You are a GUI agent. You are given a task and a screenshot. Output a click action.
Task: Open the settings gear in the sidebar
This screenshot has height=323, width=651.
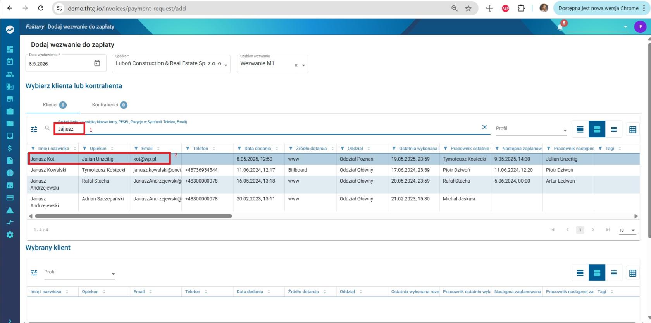point(10,235)
